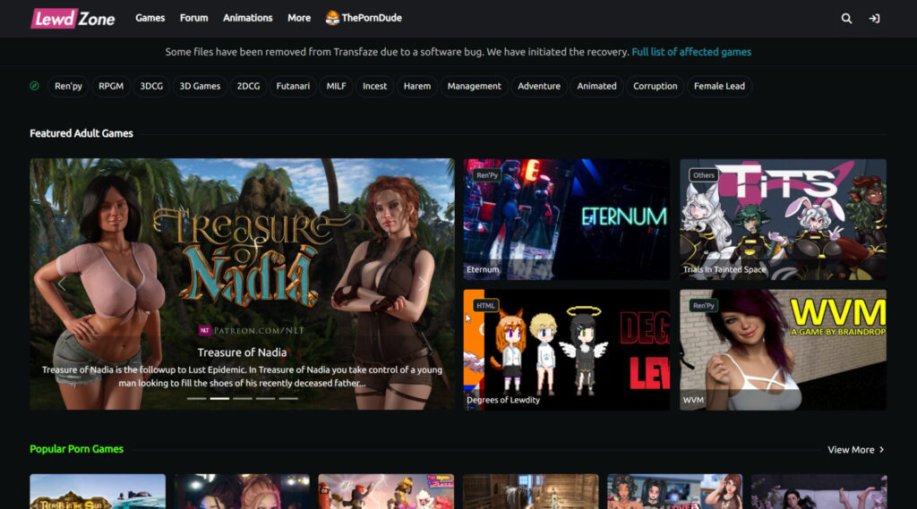Select the Adventure tag
This screenshot has height=509, width=917.
(x=539, y=86)
